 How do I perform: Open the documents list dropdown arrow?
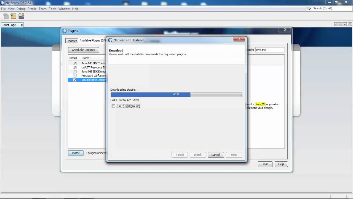[345, 24]
